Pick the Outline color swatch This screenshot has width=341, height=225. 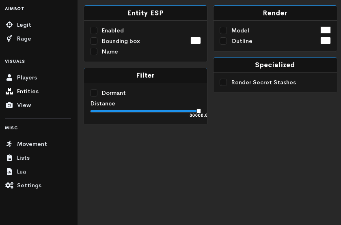click(x=326, y=41)
